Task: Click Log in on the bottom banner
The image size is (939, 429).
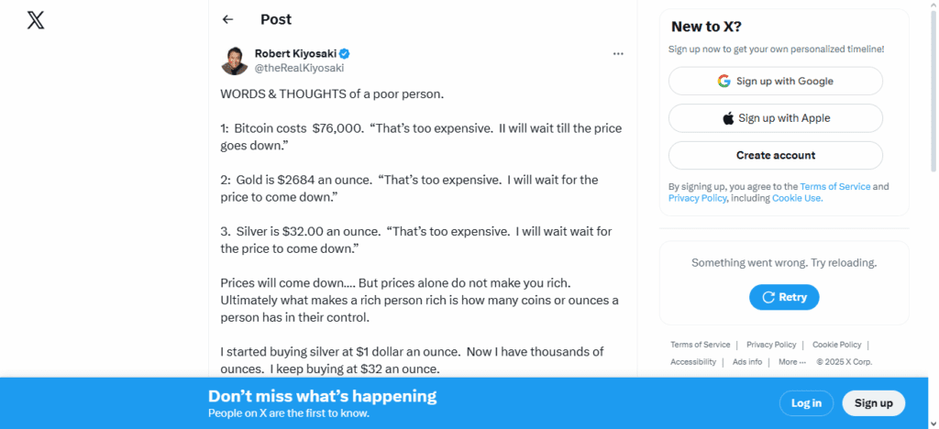Action: tap(806, 403)
